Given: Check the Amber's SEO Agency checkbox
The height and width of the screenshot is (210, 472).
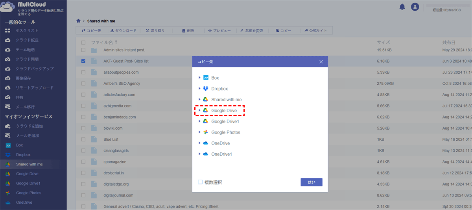Looking at the screenshot, I should tap(83, 84).
